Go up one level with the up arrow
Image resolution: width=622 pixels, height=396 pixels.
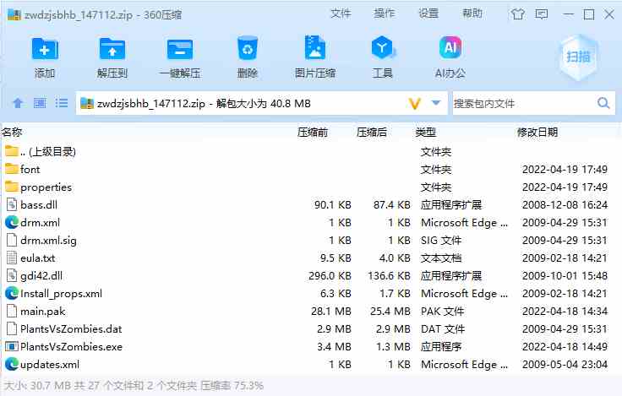(18, 103)
